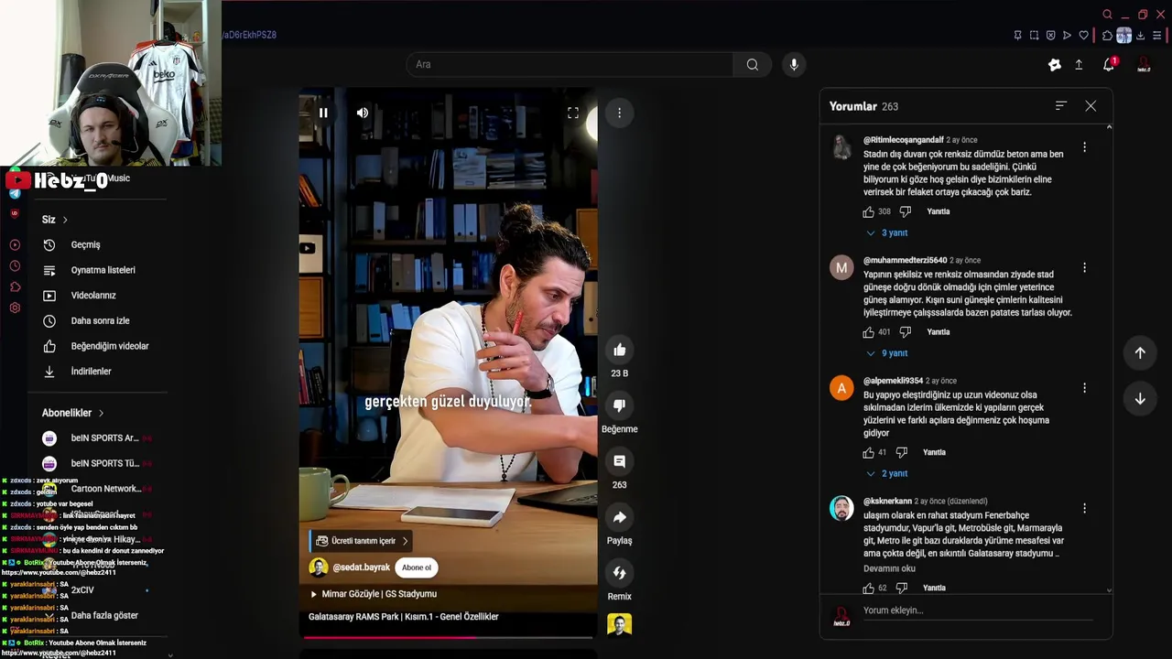Expand the Siz section
1172x659 pixels.
(x=55, y=220)
